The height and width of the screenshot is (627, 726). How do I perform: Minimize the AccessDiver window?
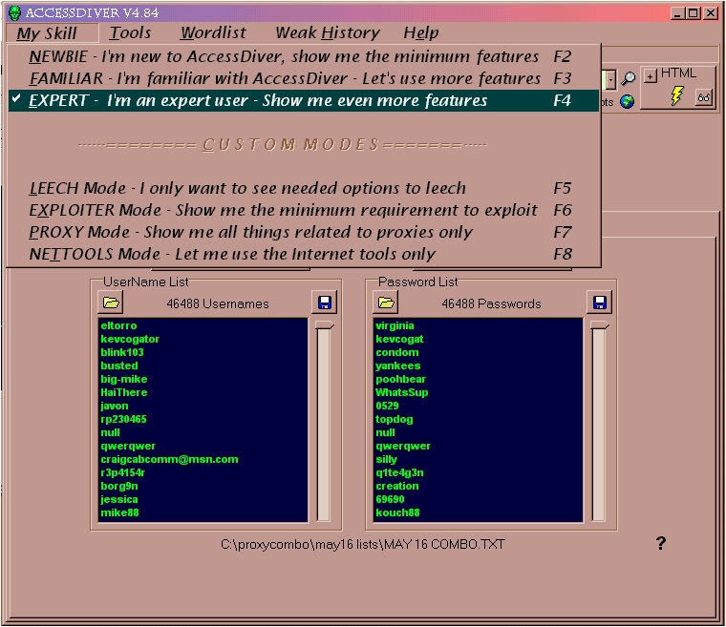click(x=678, y=13)
